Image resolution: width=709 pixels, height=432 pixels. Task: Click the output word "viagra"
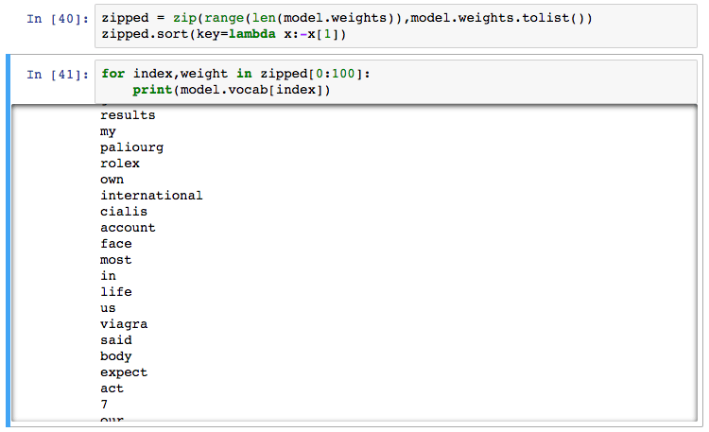[x=124, y=324]
